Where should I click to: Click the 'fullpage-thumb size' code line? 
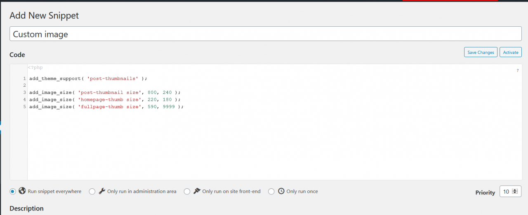click(x=106, y=106)
